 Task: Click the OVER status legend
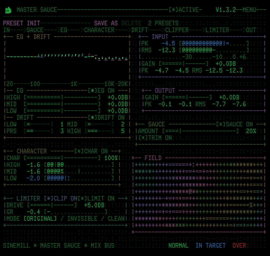coord(239,245)
